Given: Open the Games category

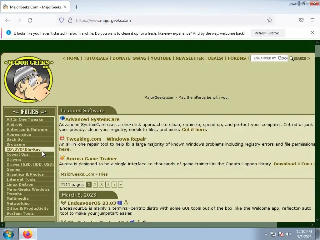Looking at the screenshot, I should coord(30,169).
